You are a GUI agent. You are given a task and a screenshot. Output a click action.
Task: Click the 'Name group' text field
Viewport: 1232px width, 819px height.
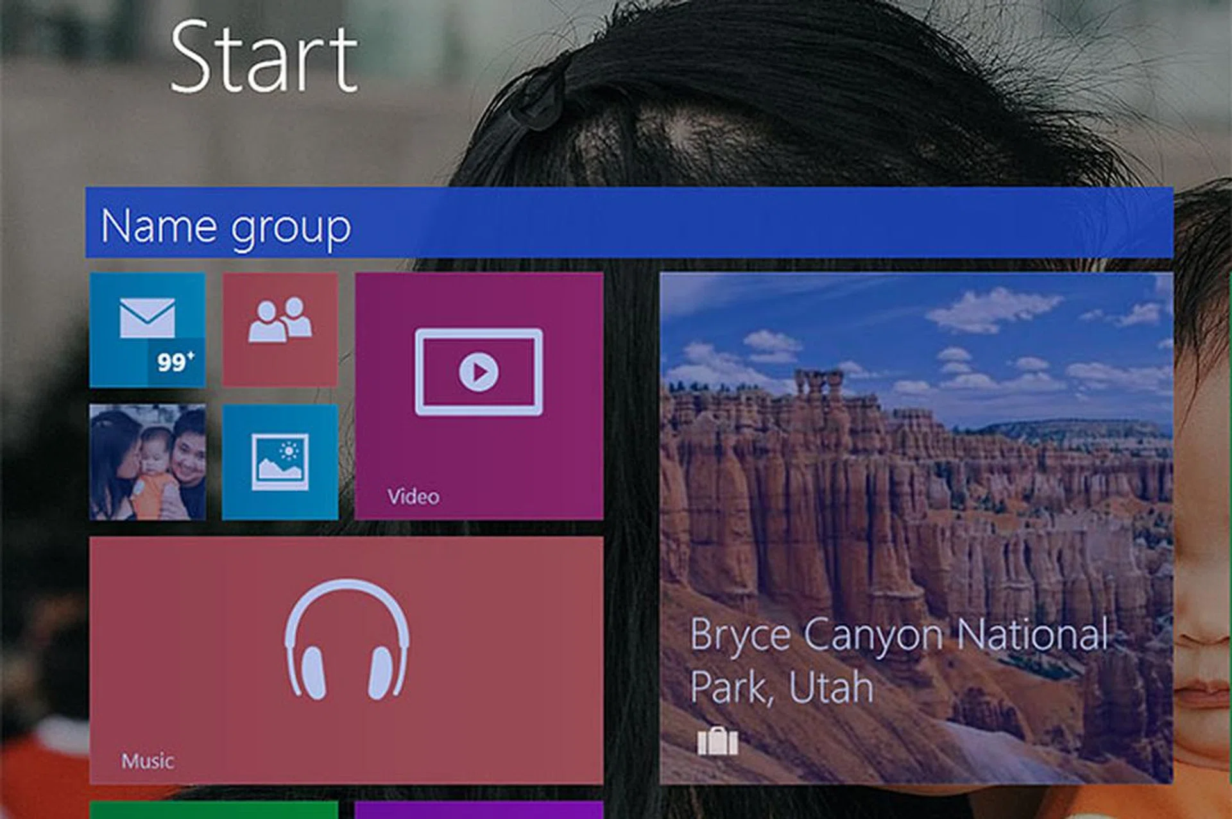(226, 226)
